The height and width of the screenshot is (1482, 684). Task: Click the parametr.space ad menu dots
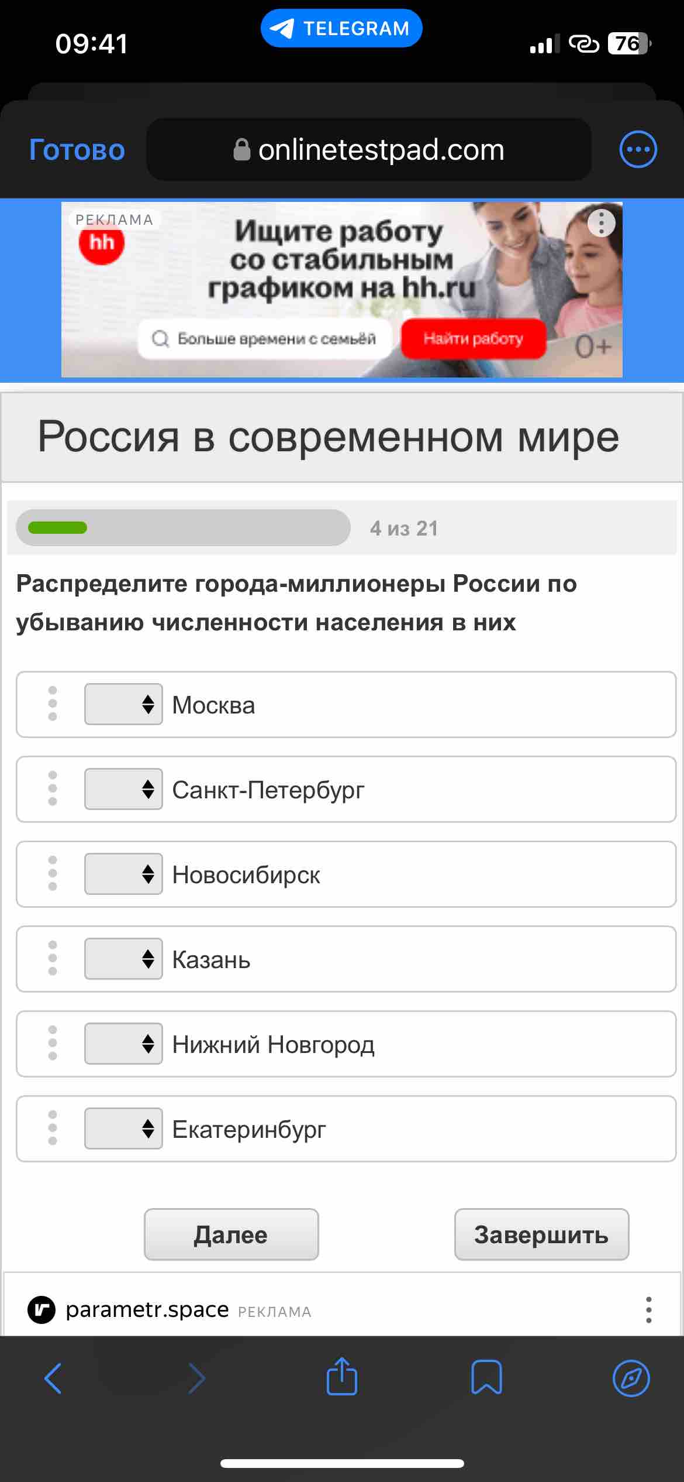pyautogui.click(x=648, y=1309)
